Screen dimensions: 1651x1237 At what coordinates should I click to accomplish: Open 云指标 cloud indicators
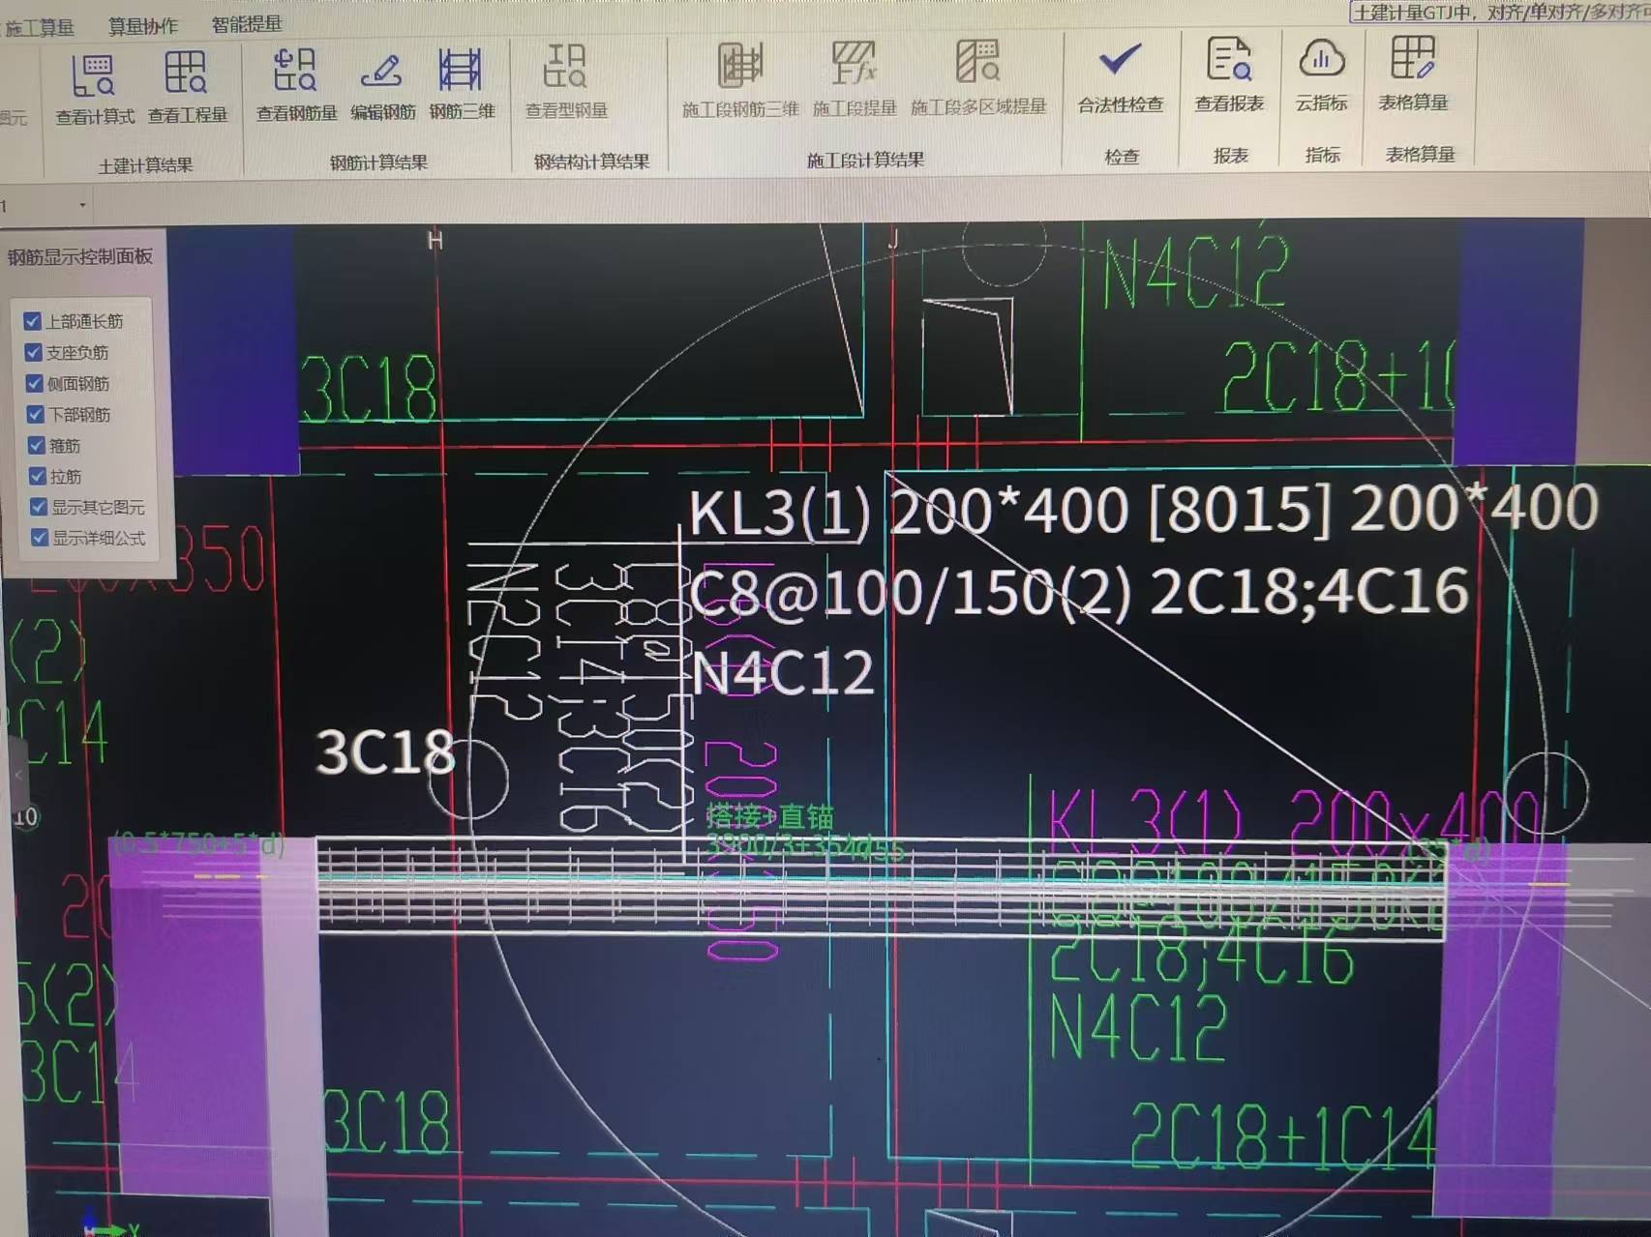pyautogui.click(x=1321, y=75)
